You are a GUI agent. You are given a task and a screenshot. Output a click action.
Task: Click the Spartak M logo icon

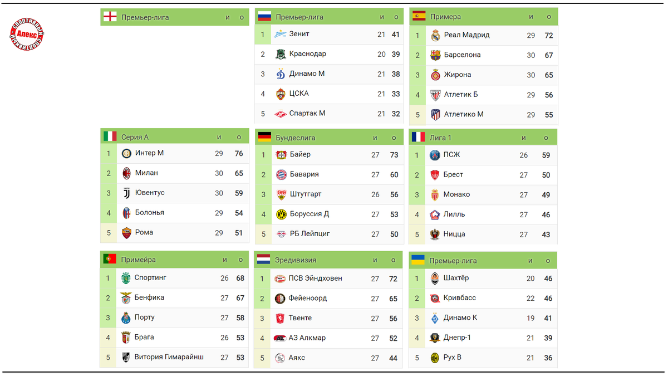click(281, 114)
